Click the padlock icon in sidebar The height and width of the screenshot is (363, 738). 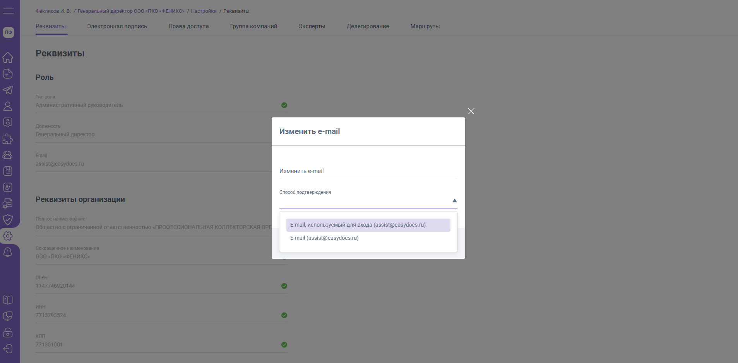coord(8,332)
